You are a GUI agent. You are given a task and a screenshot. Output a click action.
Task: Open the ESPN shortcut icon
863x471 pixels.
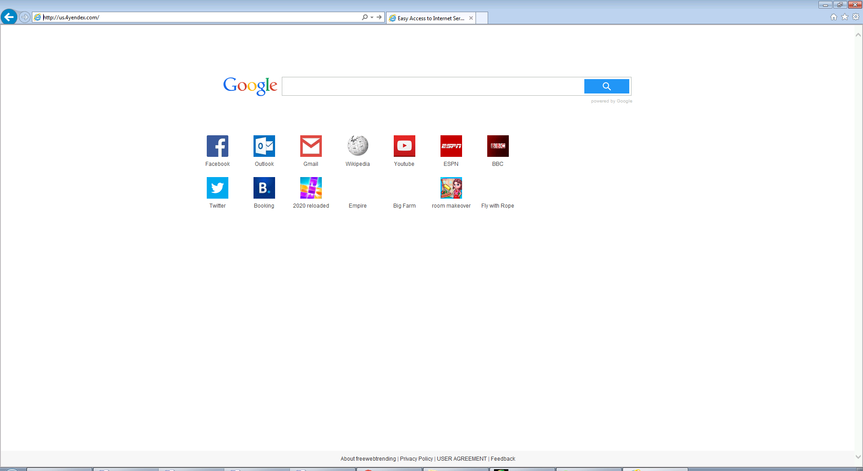pos(451,146)
